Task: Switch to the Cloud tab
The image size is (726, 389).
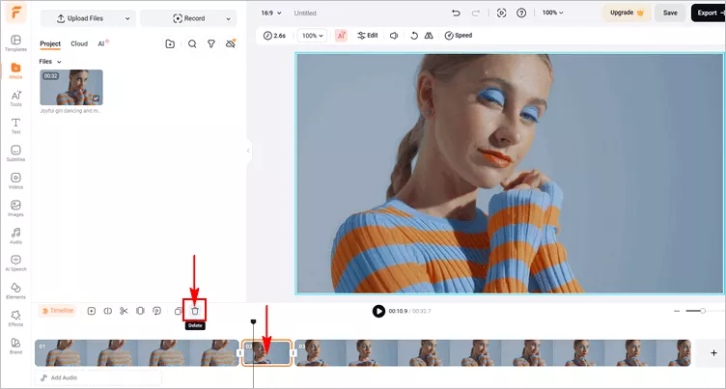Action: 79,44
